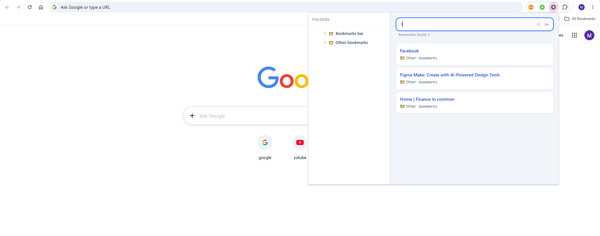Open the Figma Make bookmark result

point(450,75)
